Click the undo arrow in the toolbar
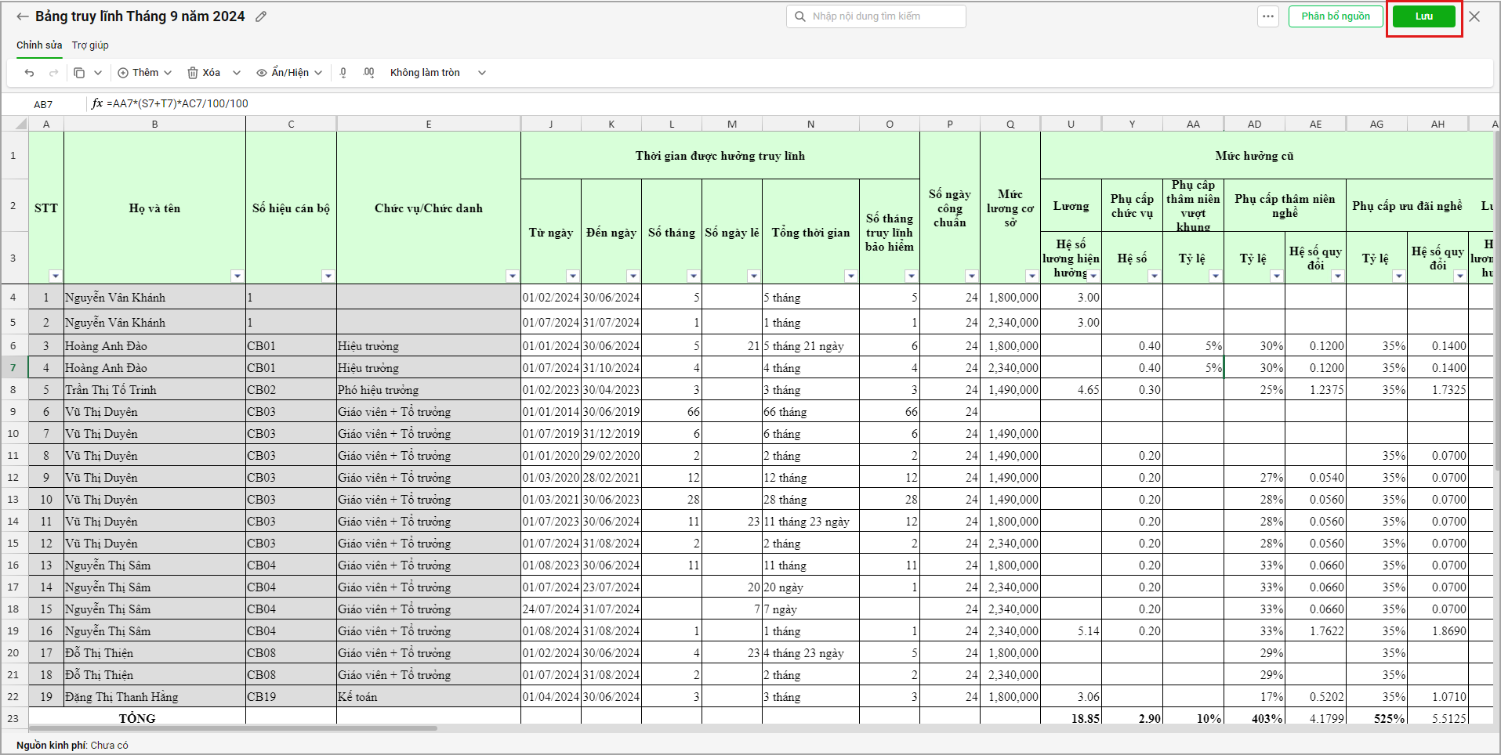 click(30, 73)
